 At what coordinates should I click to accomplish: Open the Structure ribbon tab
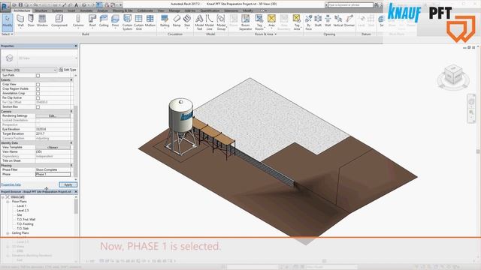point(41,10)
